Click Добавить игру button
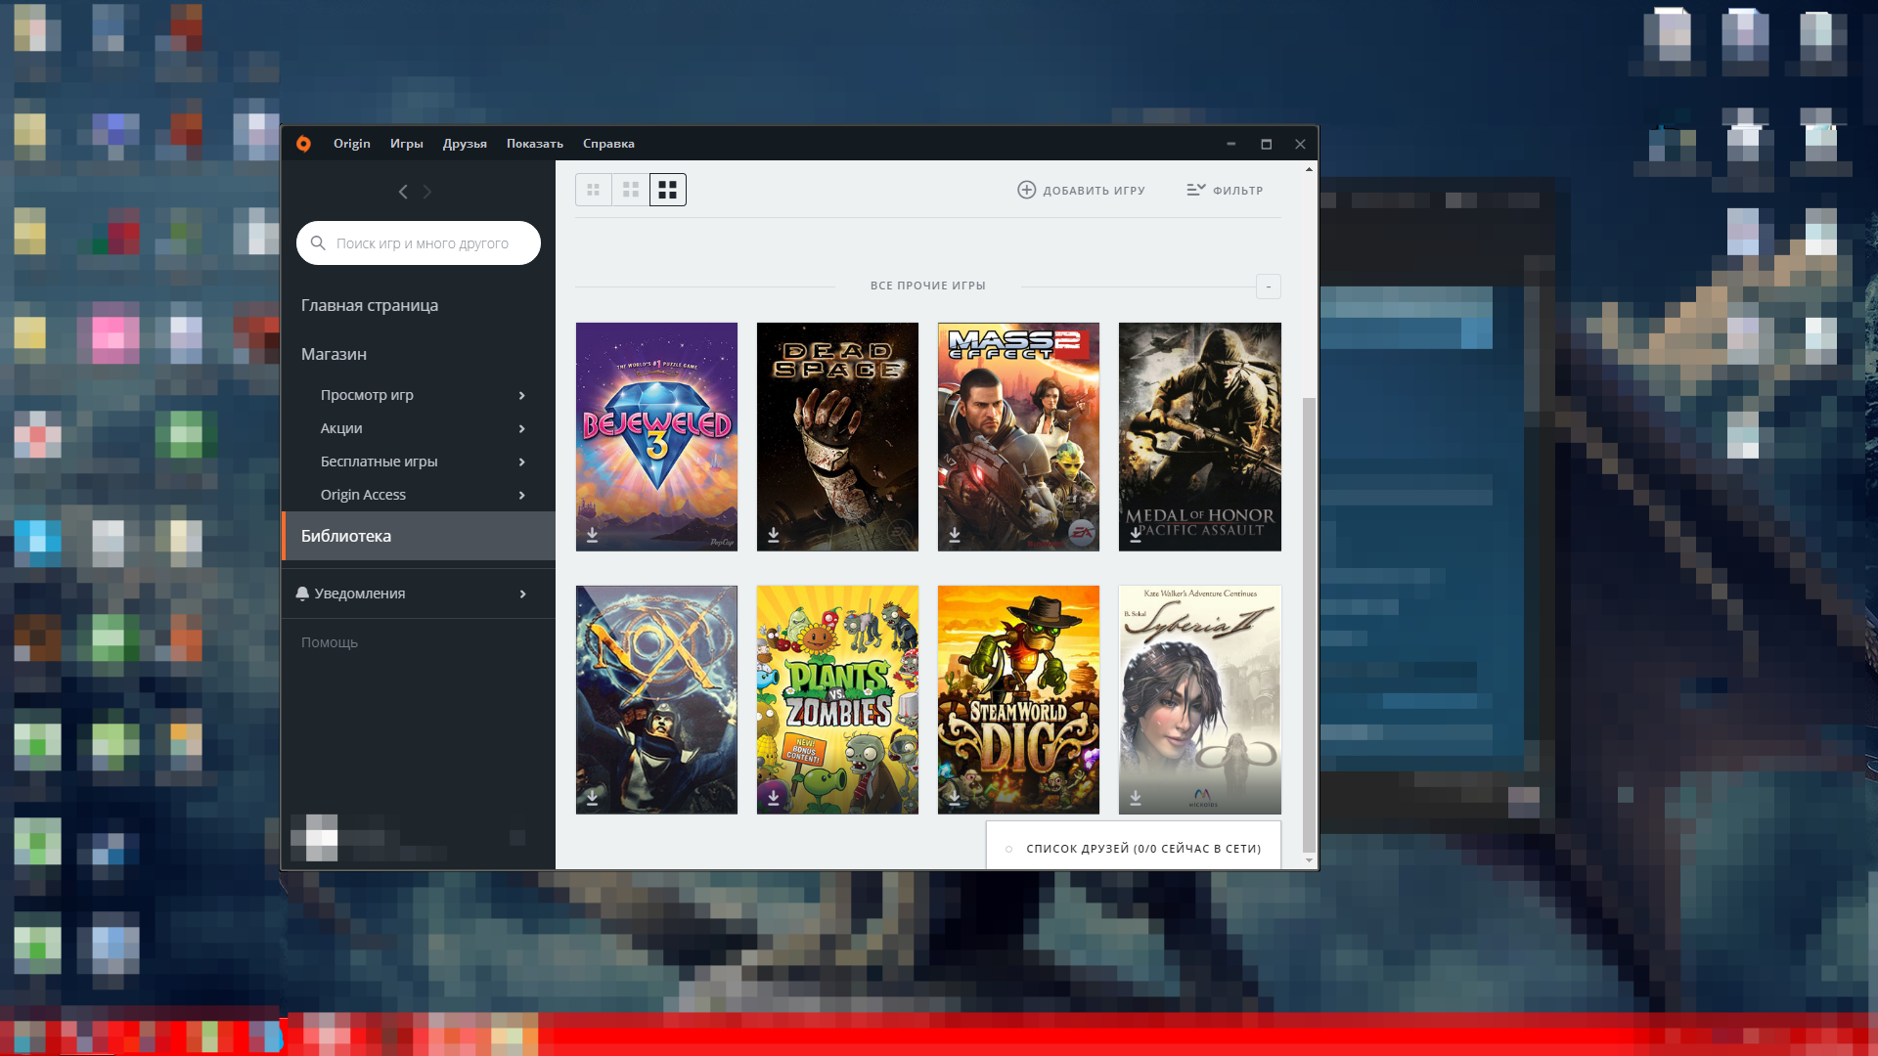The width and height of the screenshot is (1878, 1056). tap(1081, 191)
